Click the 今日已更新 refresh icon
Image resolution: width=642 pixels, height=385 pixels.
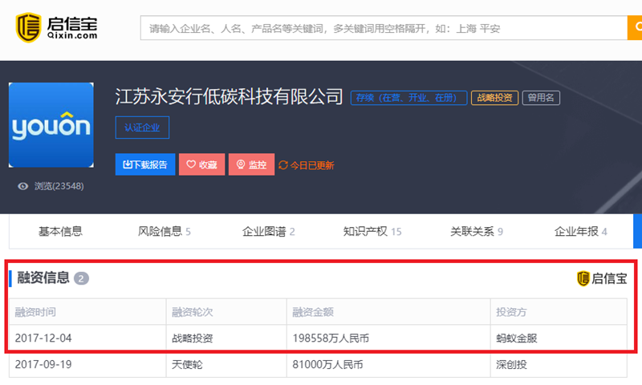[x=283, y=165]
